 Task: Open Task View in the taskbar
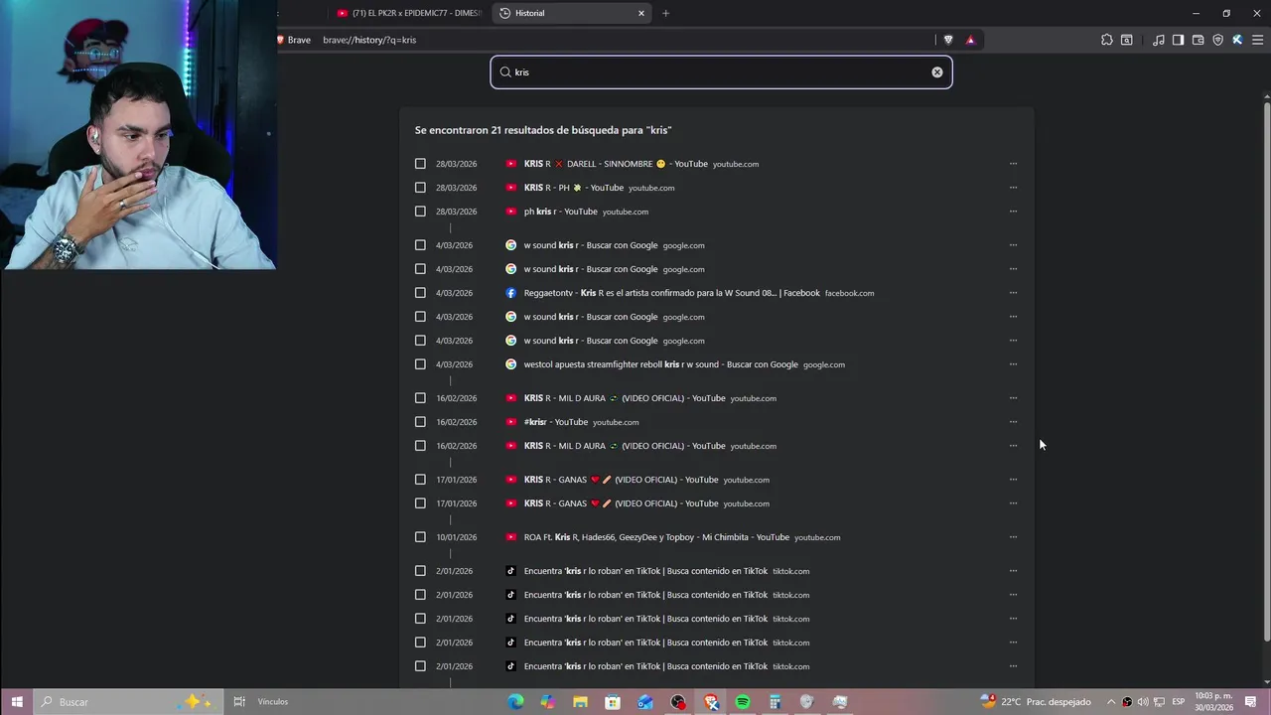(x=239, y=702)
